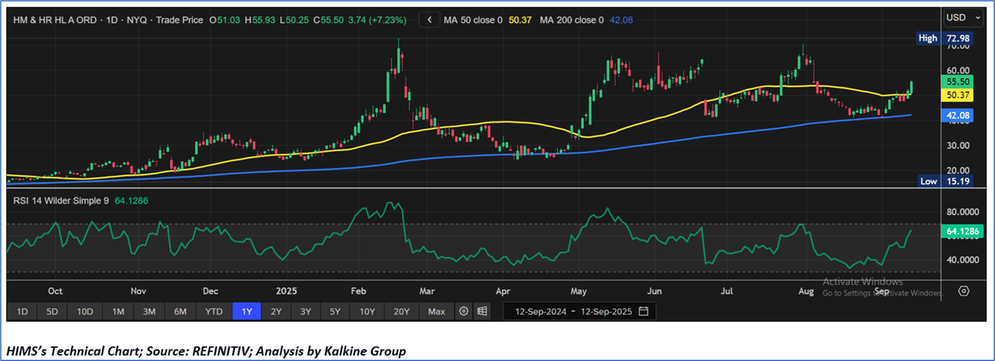Open the chart settings gear icon
Screen dimensions: 995x361
[x=463, y=312]
